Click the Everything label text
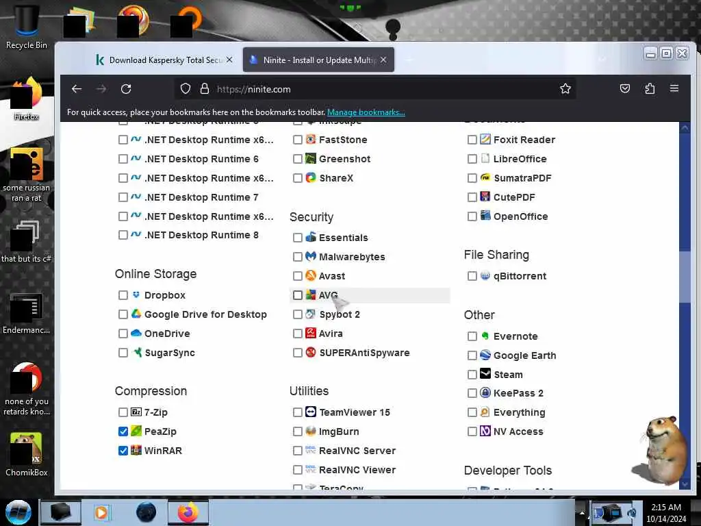Image resolution: width=701 pixels, height=526 pixels. [519, 412]
